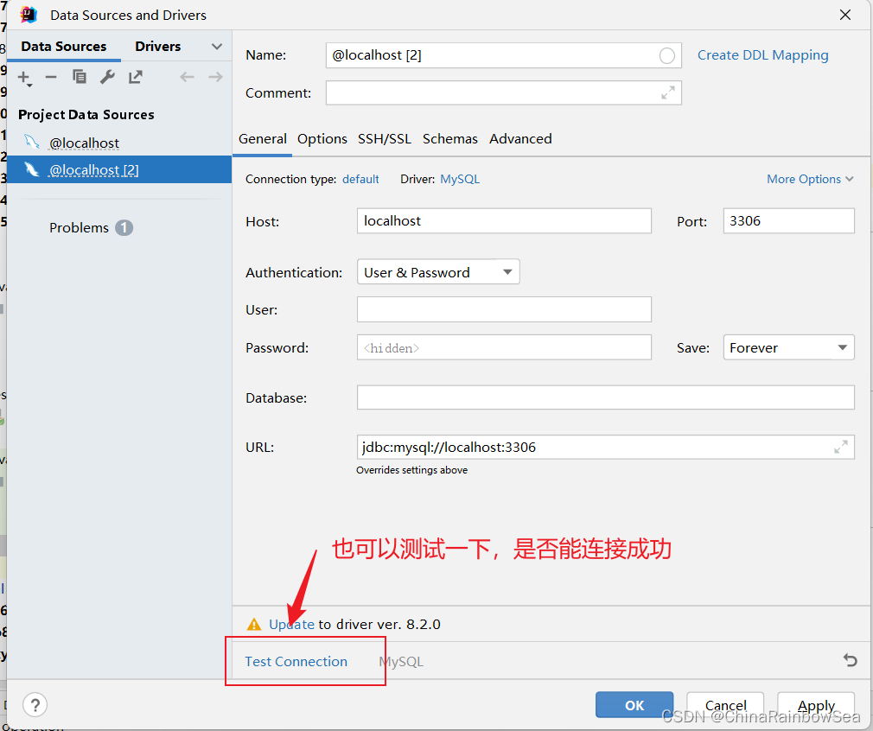Remove selected data source with minus icon
The height and width of the screenshot is (731, 873).
point(51,77)
